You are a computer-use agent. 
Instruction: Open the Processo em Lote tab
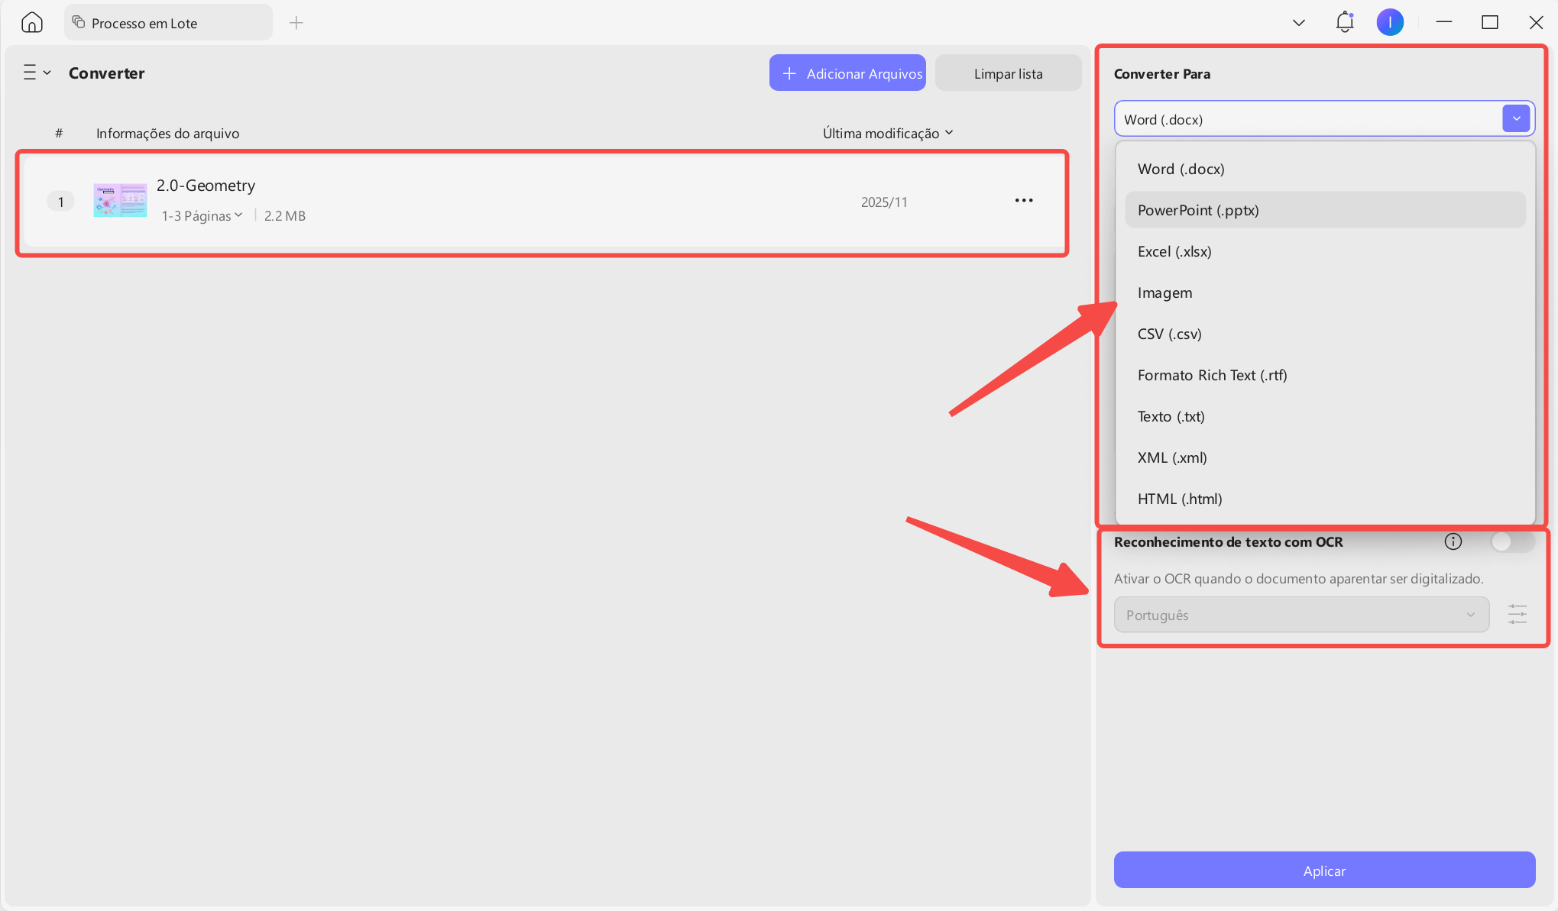(x=168, y=23)
